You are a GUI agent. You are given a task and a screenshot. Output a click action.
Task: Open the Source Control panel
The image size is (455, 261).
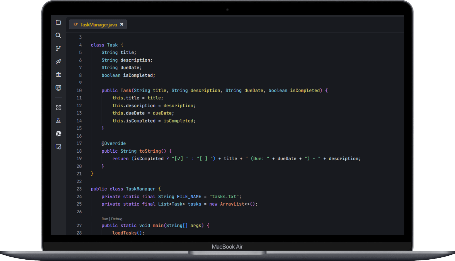pyautogui.click(x=58, y=48)
